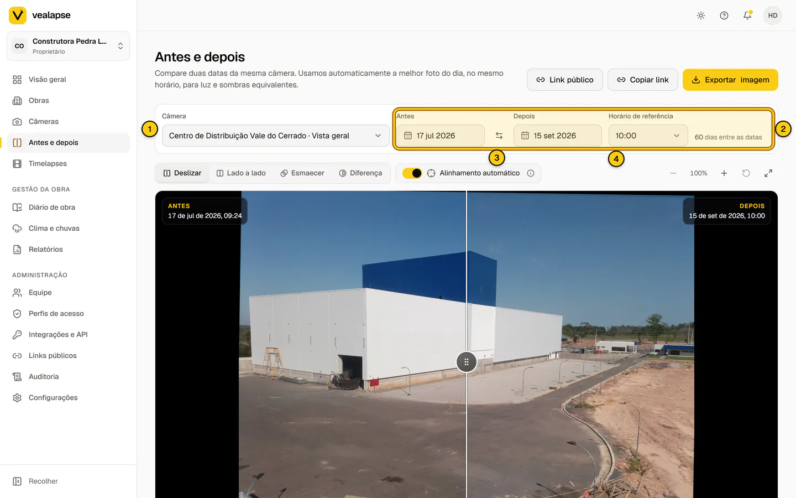Image resolution: width=796 pixels, height=498 pixels.
Task: Open Clima e chuvas page
Action: coord(68,229)
